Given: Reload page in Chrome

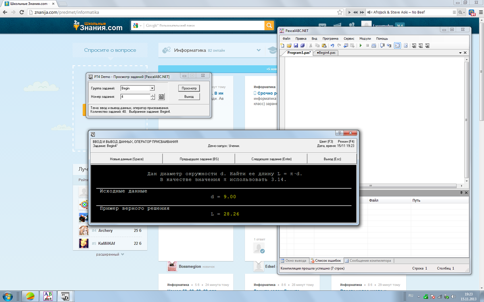Looking at the screenshot, I should [x=23, y=12].
